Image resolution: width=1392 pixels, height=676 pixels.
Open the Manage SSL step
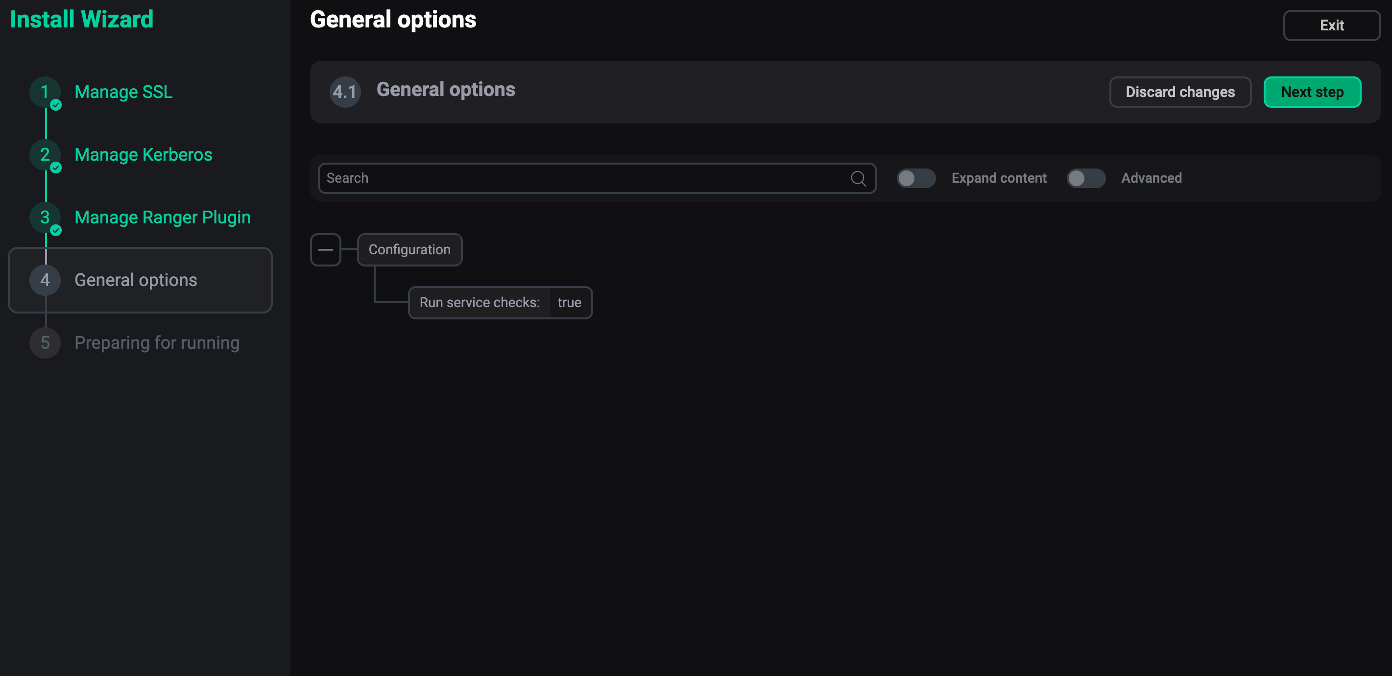[x=124, y=92]
